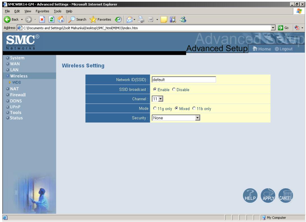
Task: Open the Help menu
Action: [69, 11]
